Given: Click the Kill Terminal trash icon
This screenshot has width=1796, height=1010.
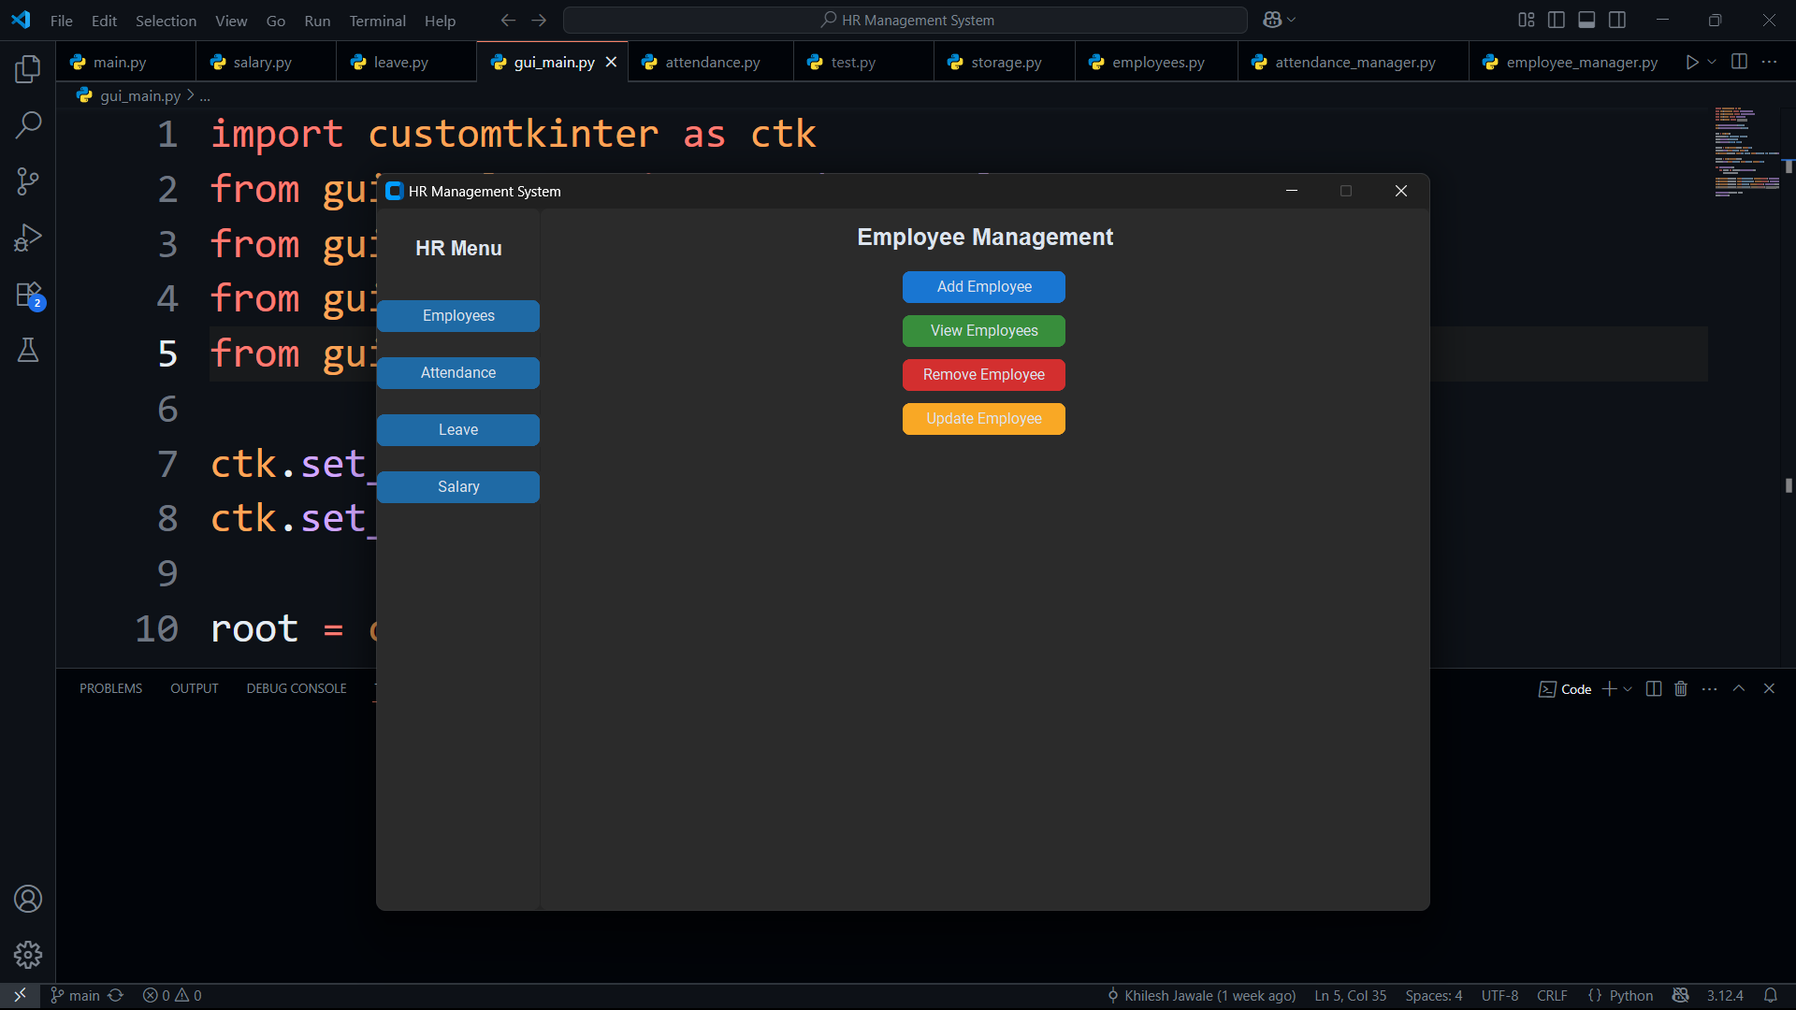Looking at the screenshot, I should click(x=1681, y=689).
